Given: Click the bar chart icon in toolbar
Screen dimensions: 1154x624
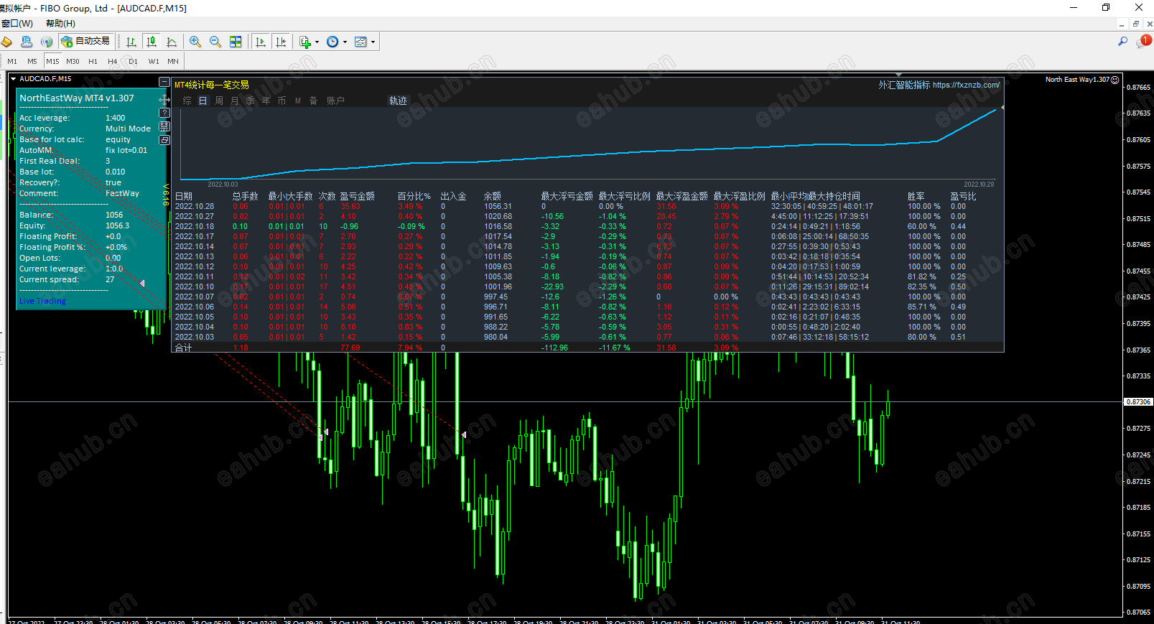Looking at the screenshot, I should pyautogui.click(x=131, y=42).
